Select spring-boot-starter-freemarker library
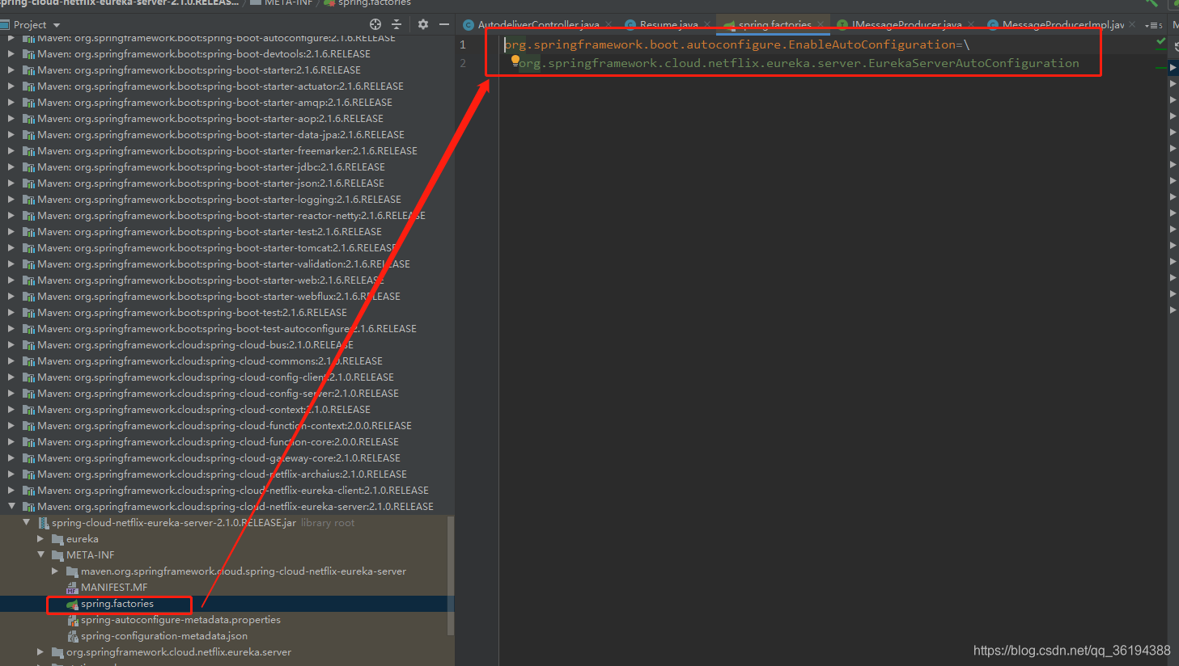The image size is (1179, 666). pyautogui.click(x=227, y=151)
